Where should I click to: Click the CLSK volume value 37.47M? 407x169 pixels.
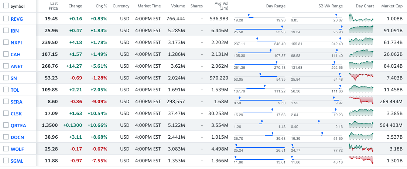click(177, 114)
